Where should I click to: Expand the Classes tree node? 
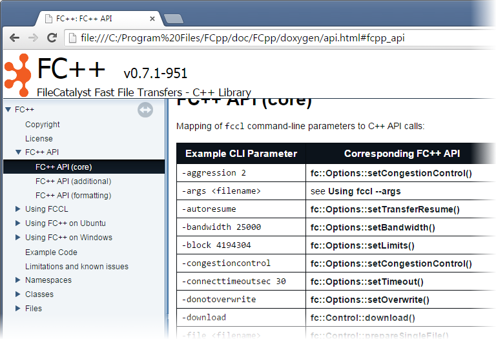(18, 294)
